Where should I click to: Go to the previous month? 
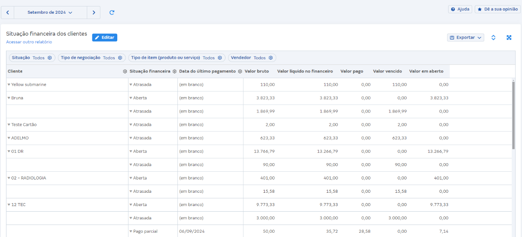click(x=8, y=12)
